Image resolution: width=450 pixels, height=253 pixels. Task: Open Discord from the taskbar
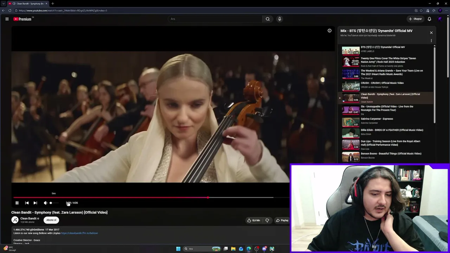click(264, 249)
